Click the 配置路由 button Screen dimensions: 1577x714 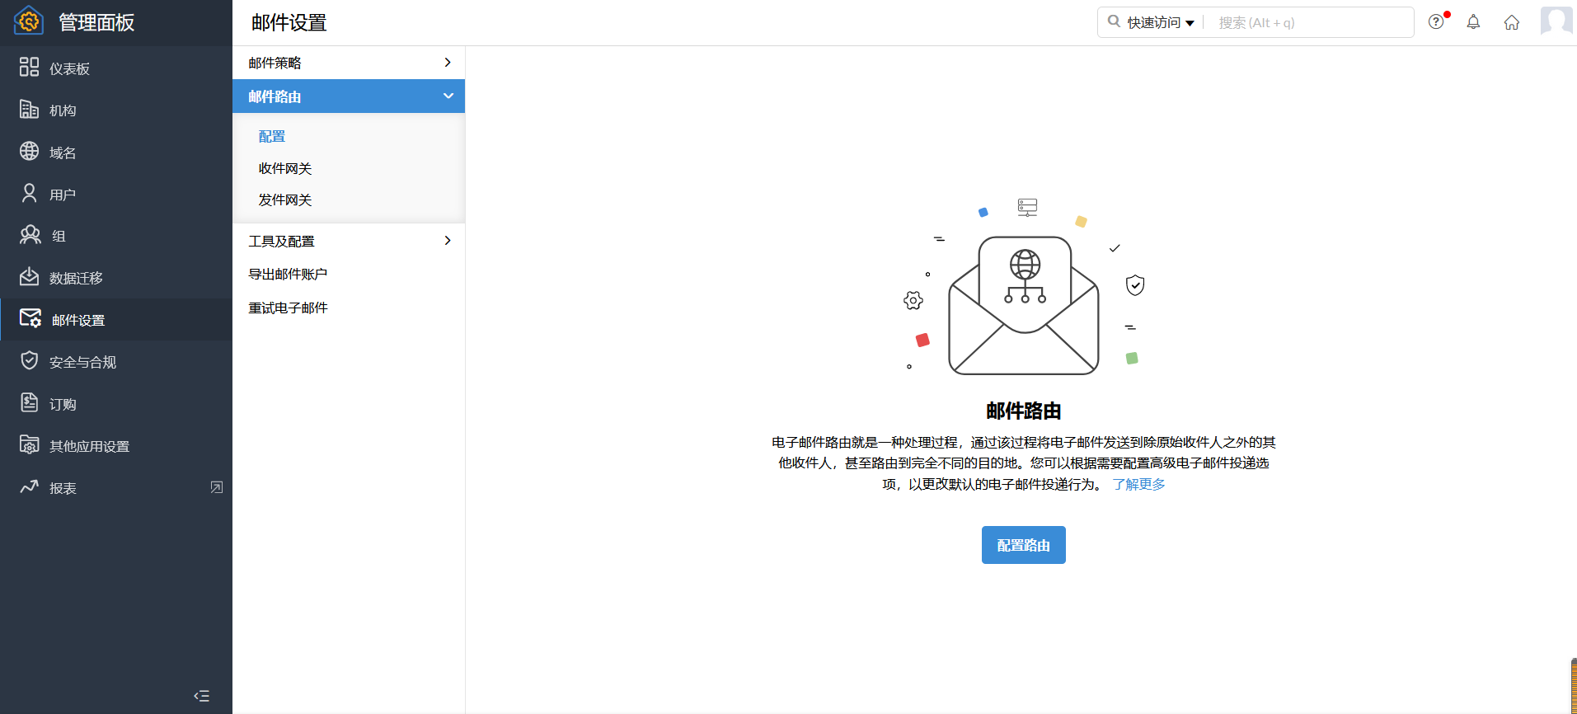click(x=1023, y=545)
